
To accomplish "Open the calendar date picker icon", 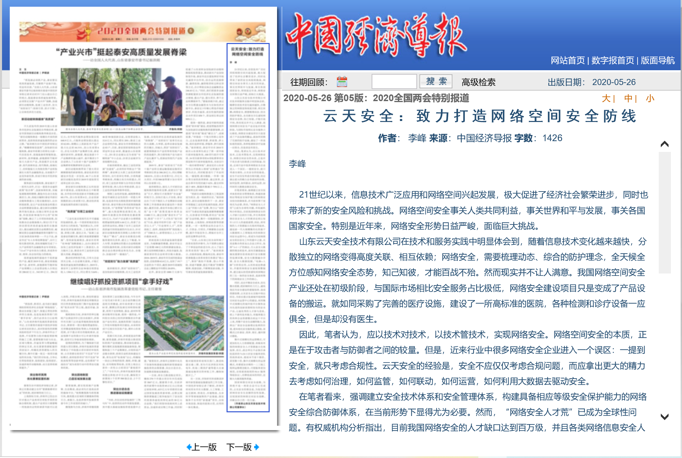I will click(x=342, y=82).
